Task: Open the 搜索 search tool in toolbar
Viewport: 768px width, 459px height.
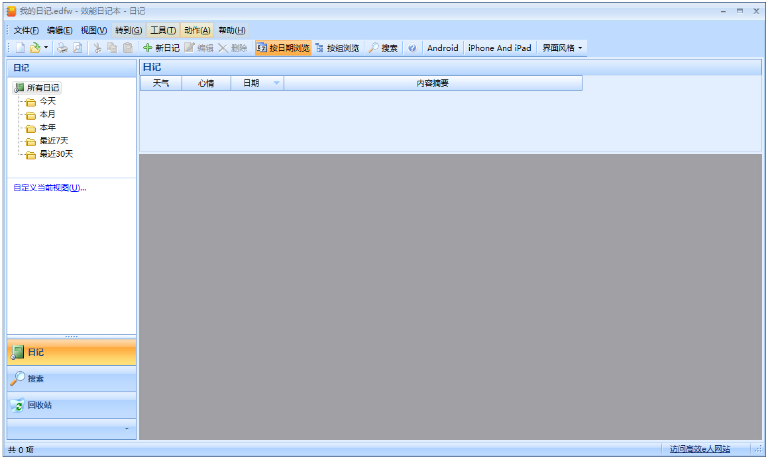Action: [x=383, y=48]
